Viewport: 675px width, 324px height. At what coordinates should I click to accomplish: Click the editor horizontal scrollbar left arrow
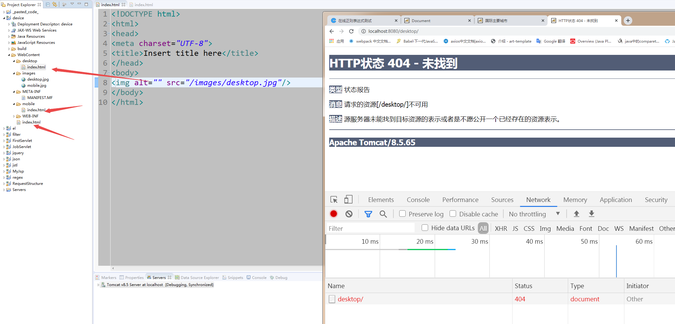point(113,268)
